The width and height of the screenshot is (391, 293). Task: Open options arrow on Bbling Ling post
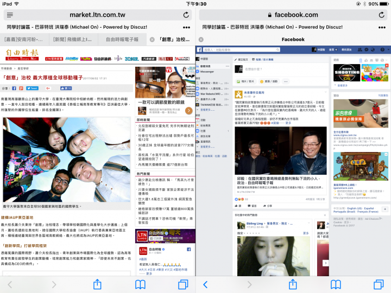308,222
